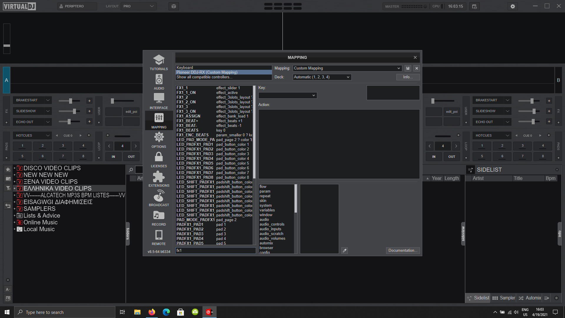This screenshot has width=565, height=318.
Task: Open the Broadcast settings section
Action: pyautogui.click(x=159, y=198)
